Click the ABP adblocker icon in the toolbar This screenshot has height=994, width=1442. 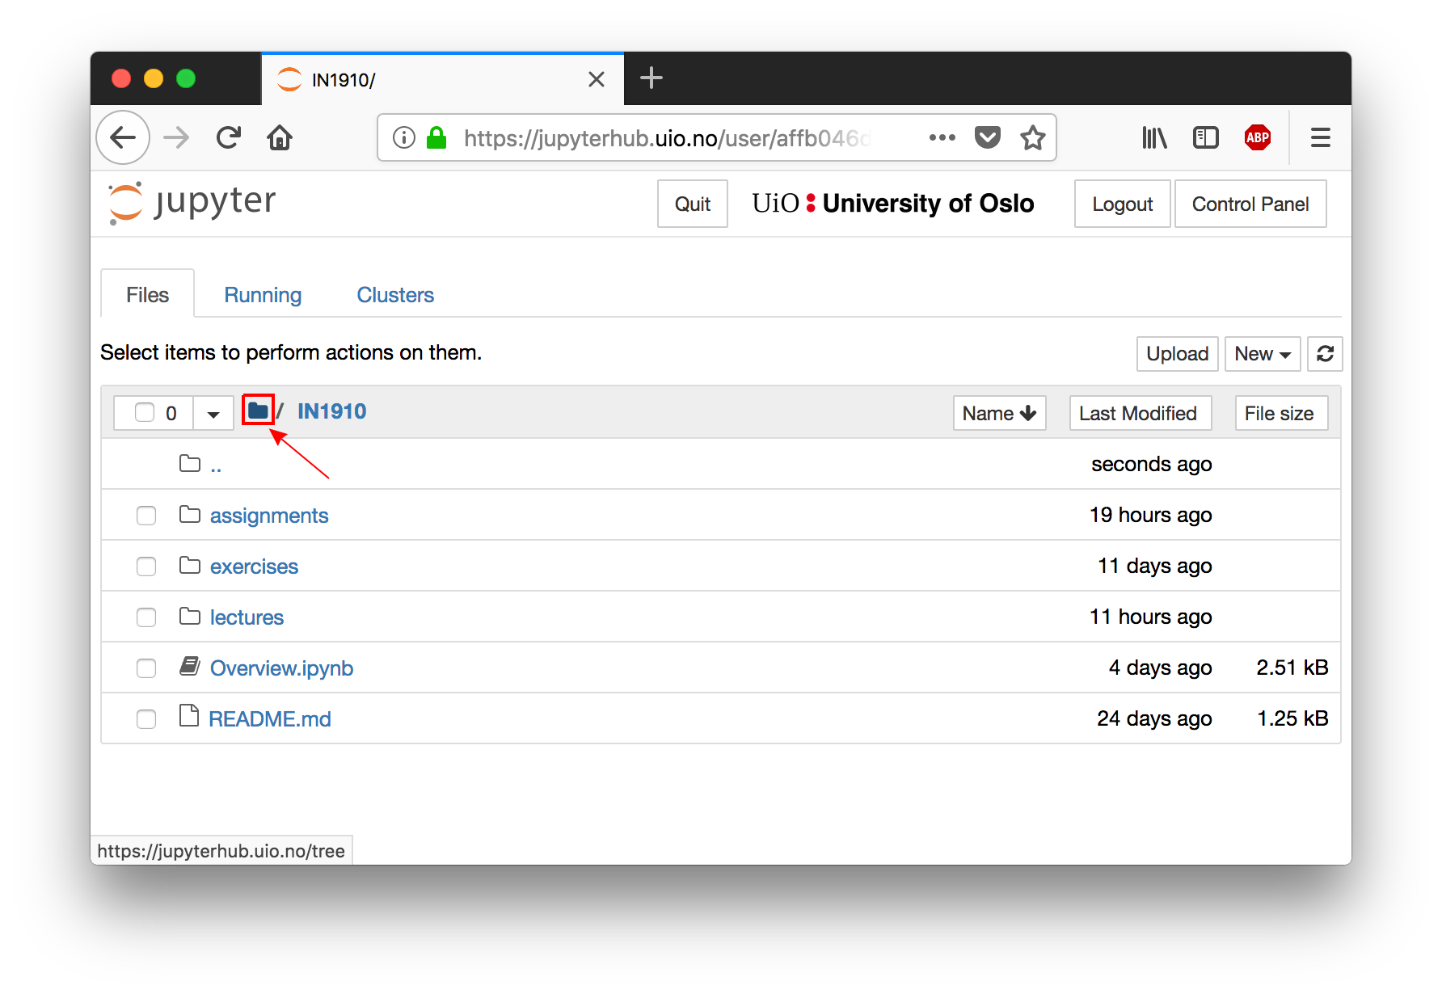coord(1258,137)
